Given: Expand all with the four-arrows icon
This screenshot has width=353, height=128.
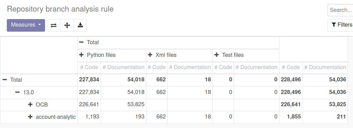Looking at the screenshot, I should point(67,26).
